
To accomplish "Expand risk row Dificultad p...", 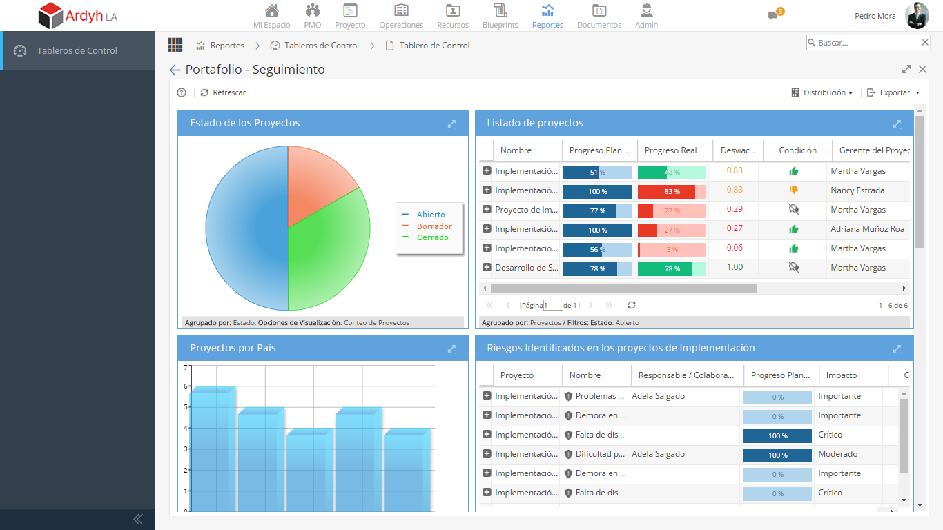I will click(487, 453).
